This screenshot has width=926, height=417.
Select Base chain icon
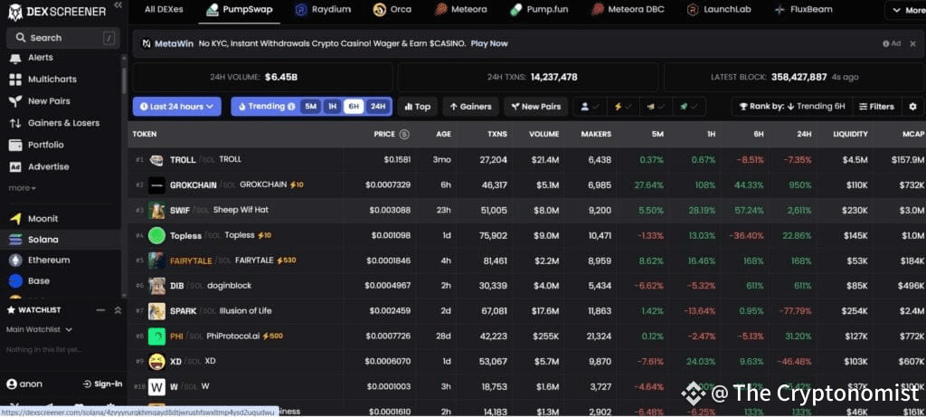click(x=15, y=280)
